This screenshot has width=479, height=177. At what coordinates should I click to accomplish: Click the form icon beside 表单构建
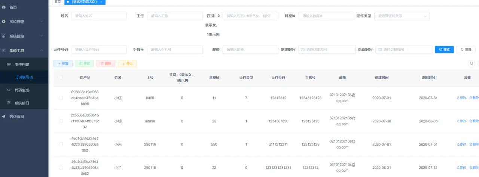(x=9, y=65)
